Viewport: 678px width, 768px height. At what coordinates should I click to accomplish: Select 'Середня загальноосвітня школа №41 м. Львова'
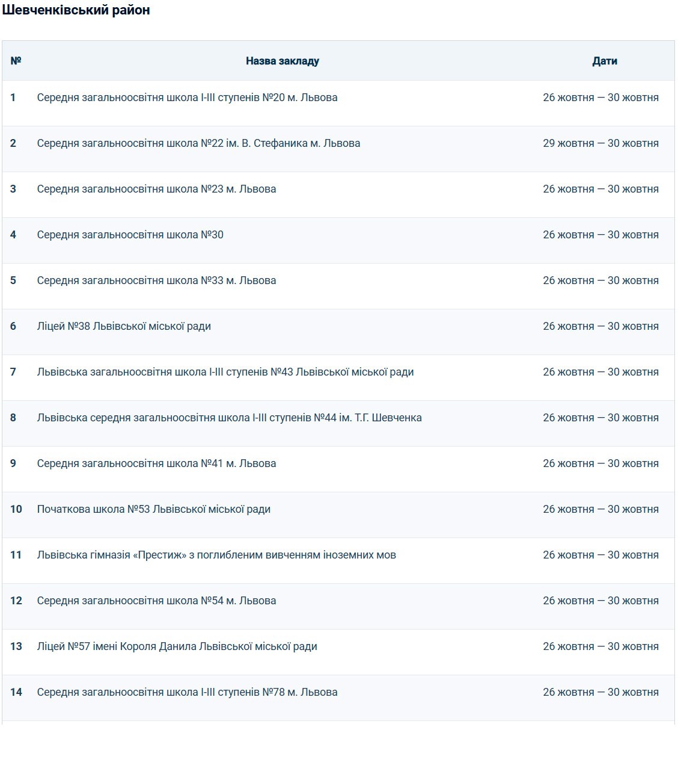tap(156, 463)
